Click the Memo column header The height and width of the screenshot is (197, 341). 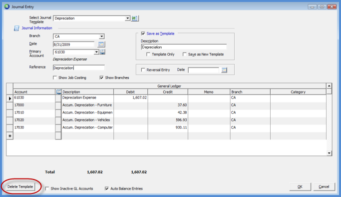click(209, 92)
